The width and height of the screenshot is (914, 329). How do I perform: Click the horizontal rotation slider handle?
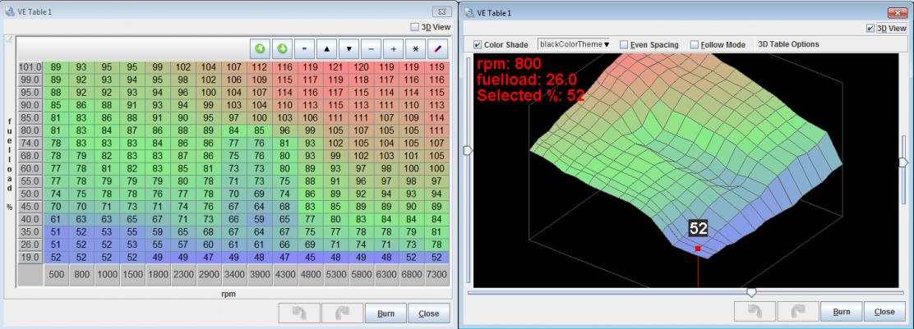(750, 292)
